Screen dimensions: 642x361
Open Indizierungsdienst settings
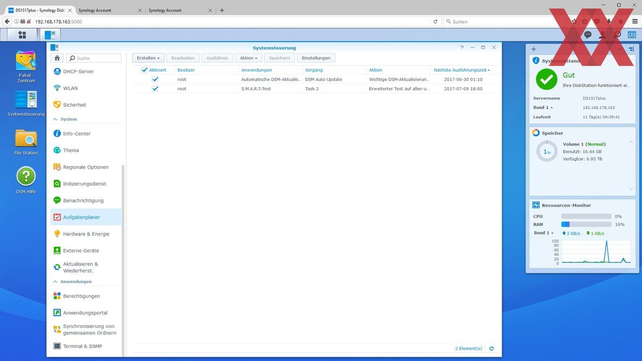(85, 184)
